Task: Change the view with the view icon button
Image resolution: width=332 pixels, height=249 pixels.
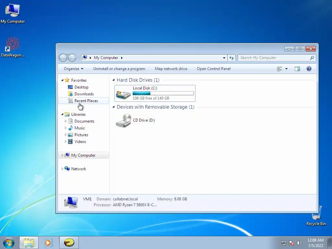Action: tap(279, 69)
